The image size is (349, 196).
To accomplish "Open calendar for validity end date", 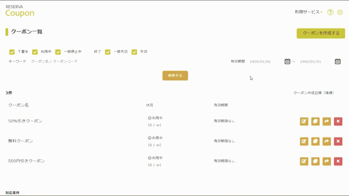I will click(338, 62).
